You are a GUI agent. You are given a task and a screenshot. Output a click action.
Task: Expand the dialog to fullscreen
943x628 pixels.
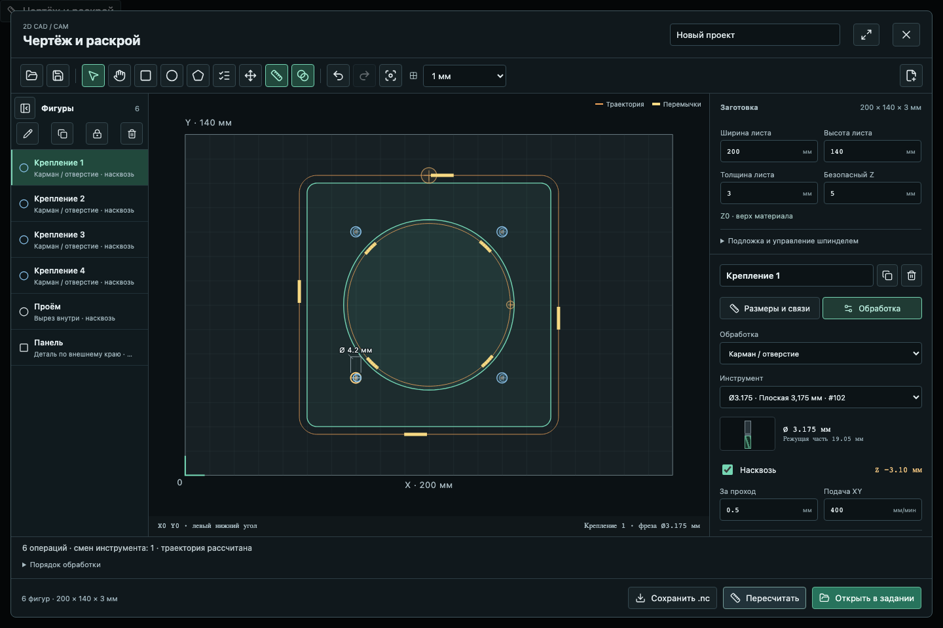(866, 35)
